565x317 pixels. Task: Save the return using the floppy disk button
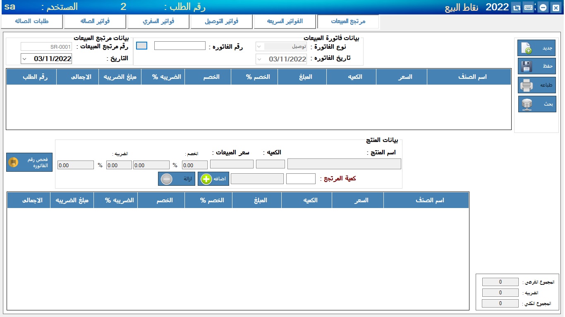coord(536,66)
